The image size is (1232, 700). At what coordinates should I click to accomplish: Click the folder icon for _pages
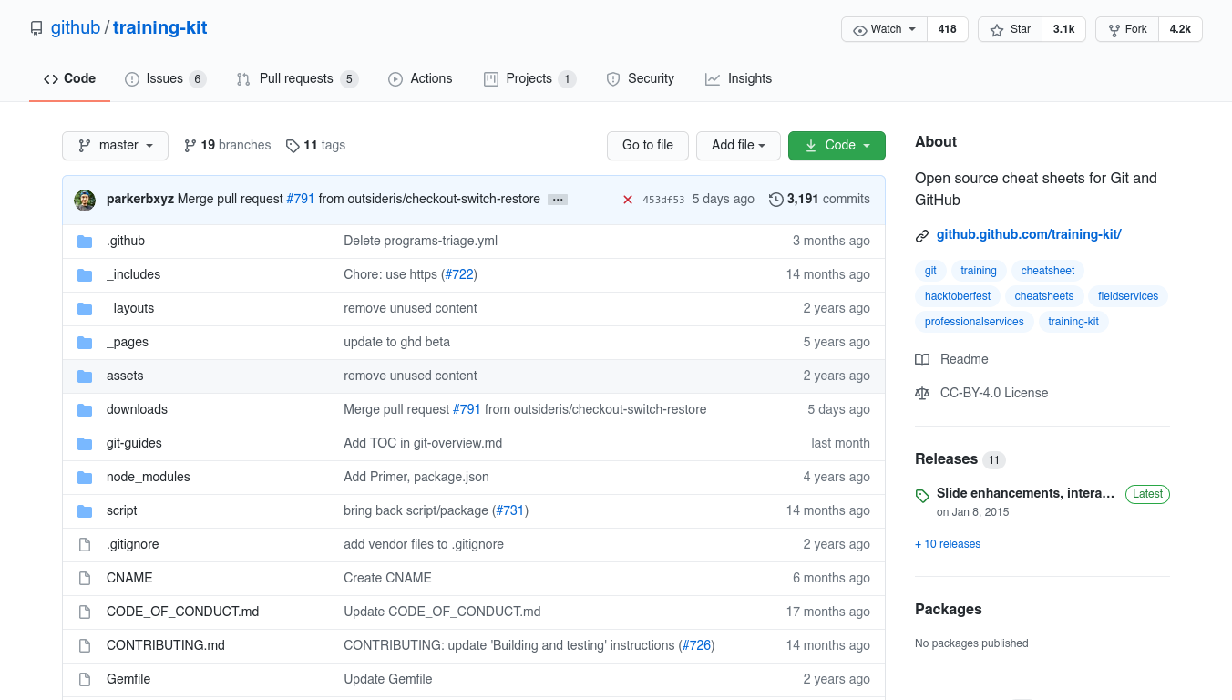click(85, 342)
